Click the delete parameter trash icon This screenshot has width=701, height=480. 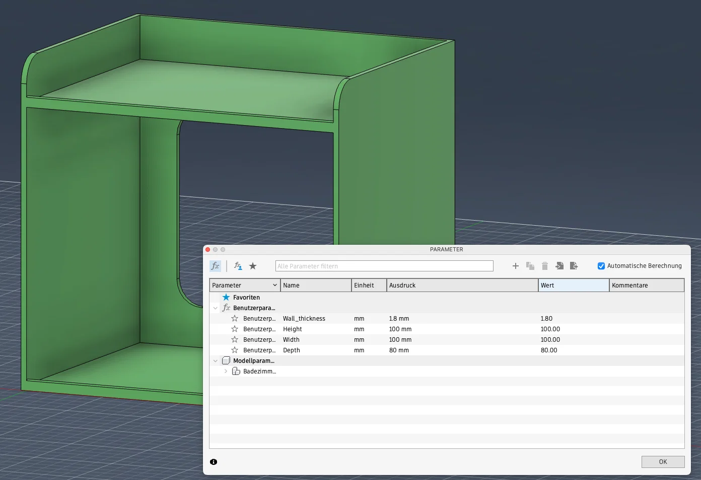pos(544,266)
